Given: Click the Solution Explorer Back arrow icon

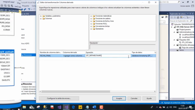Looking at the screenshot, I should point(172,17).
